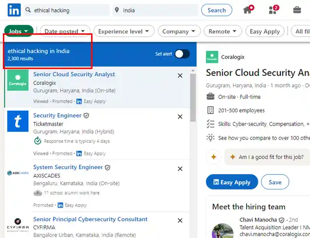Dismiss the AXISCADES System Security Engineer job
The height and width of the screenshot is (238, 310).
pos(180,169)
